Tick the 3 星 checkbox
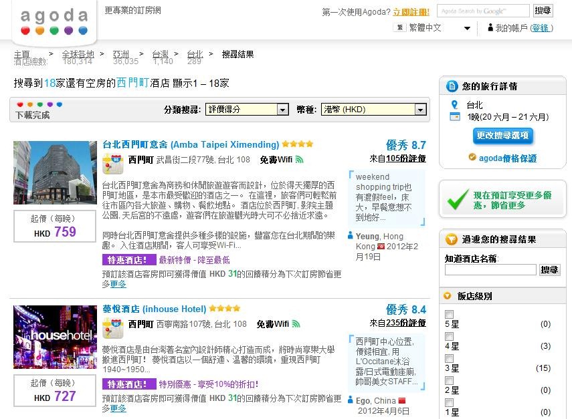 [450, 358]
